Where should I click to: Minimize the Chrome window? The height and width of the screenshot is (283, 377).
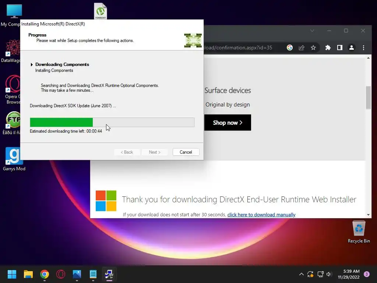point(329,31)
